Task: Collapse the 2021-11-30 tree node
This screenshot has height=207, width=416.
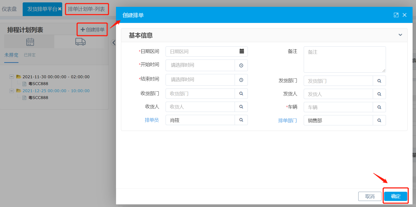Action: tap(12, 77)
